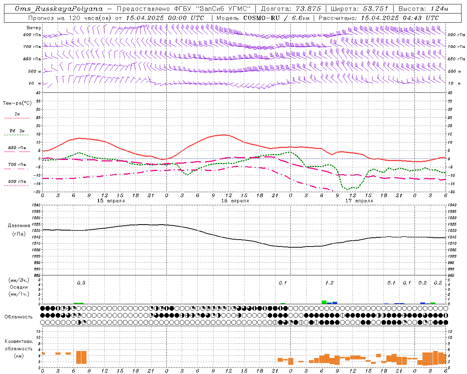Click the '16 апреля' date label
467x374 pixels.
tap(235, 201)
